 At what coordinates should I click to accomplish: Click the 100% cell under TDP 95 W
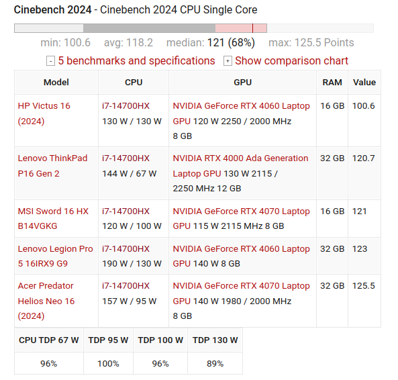(108, 363)
